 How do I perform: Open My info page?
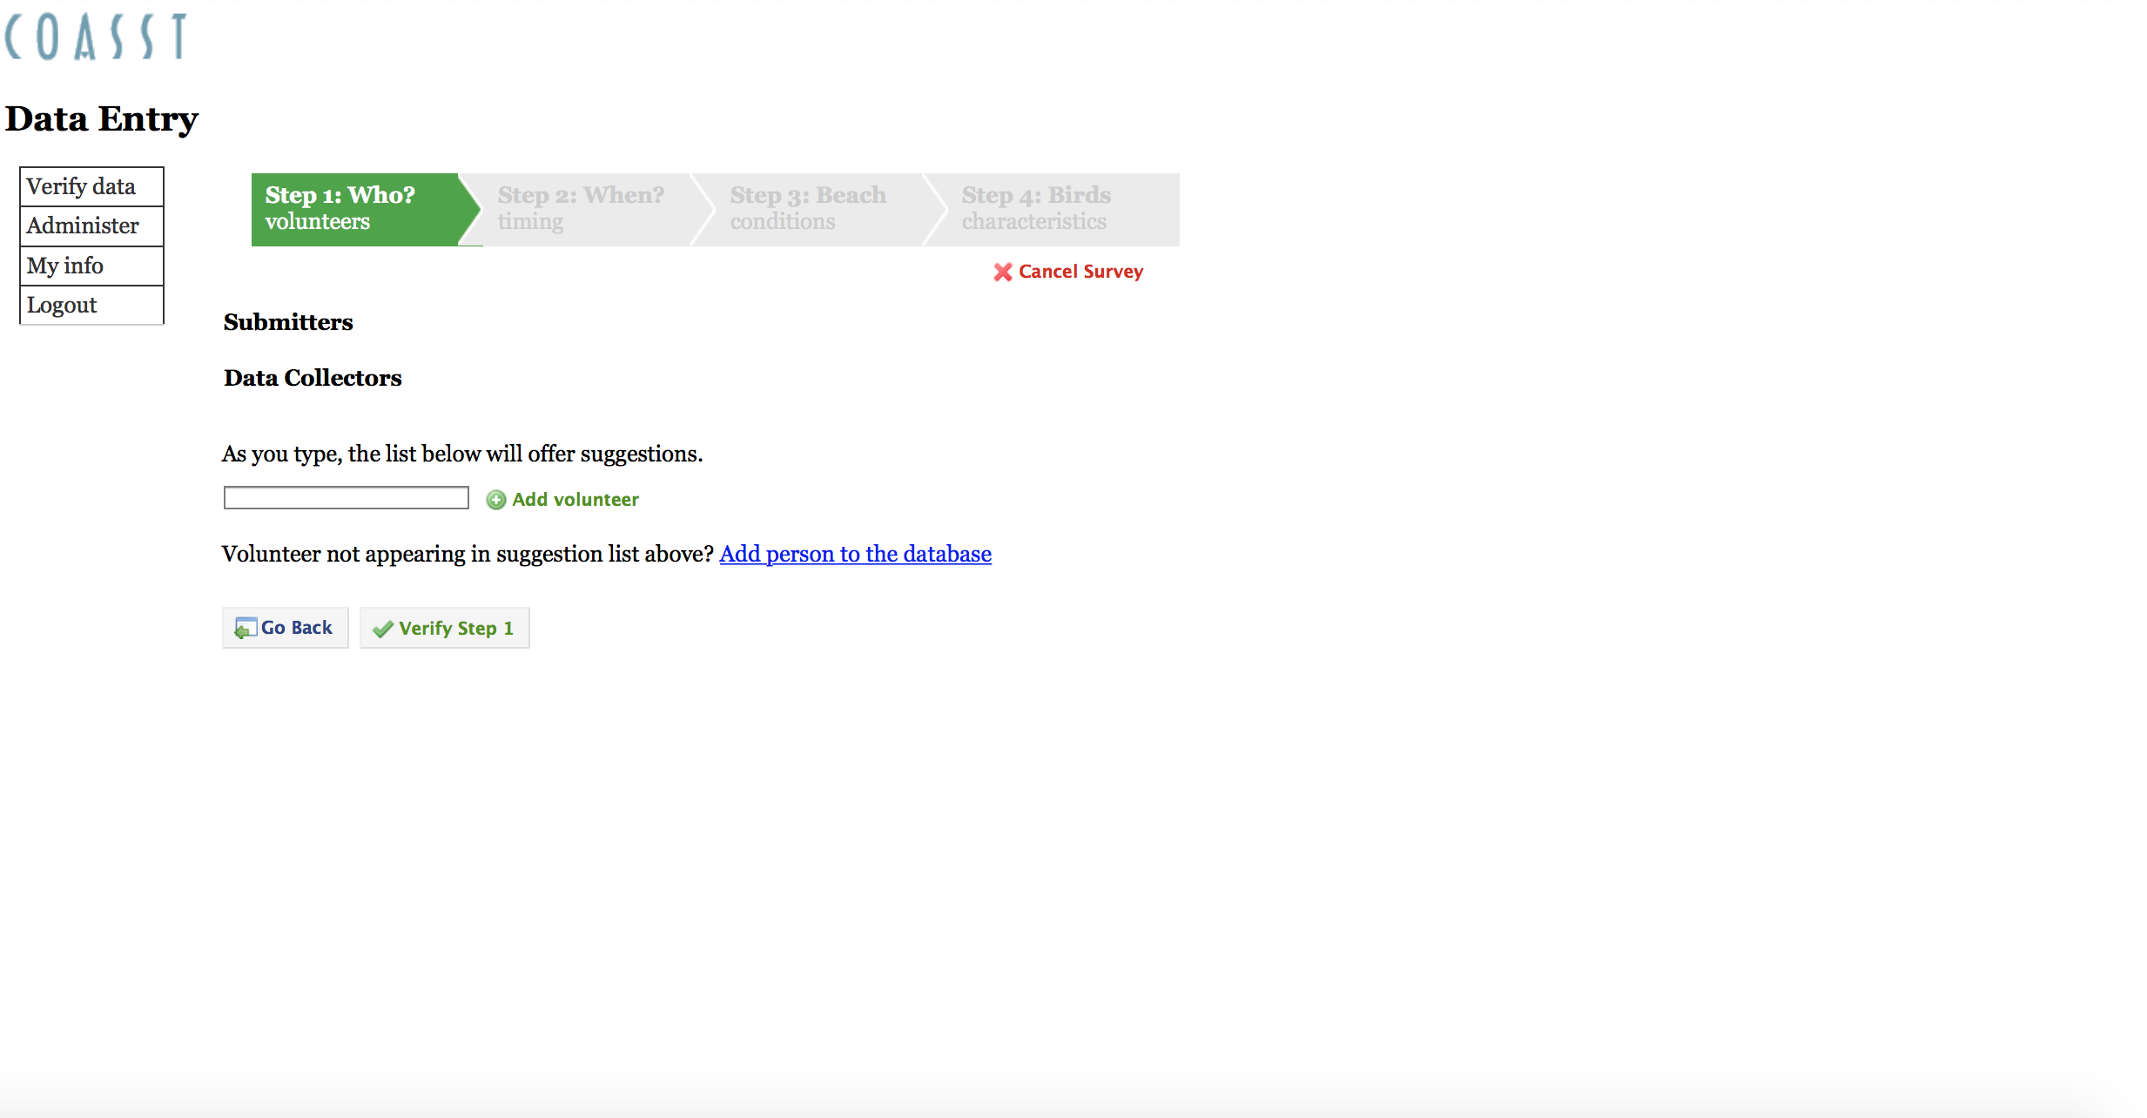91,266
